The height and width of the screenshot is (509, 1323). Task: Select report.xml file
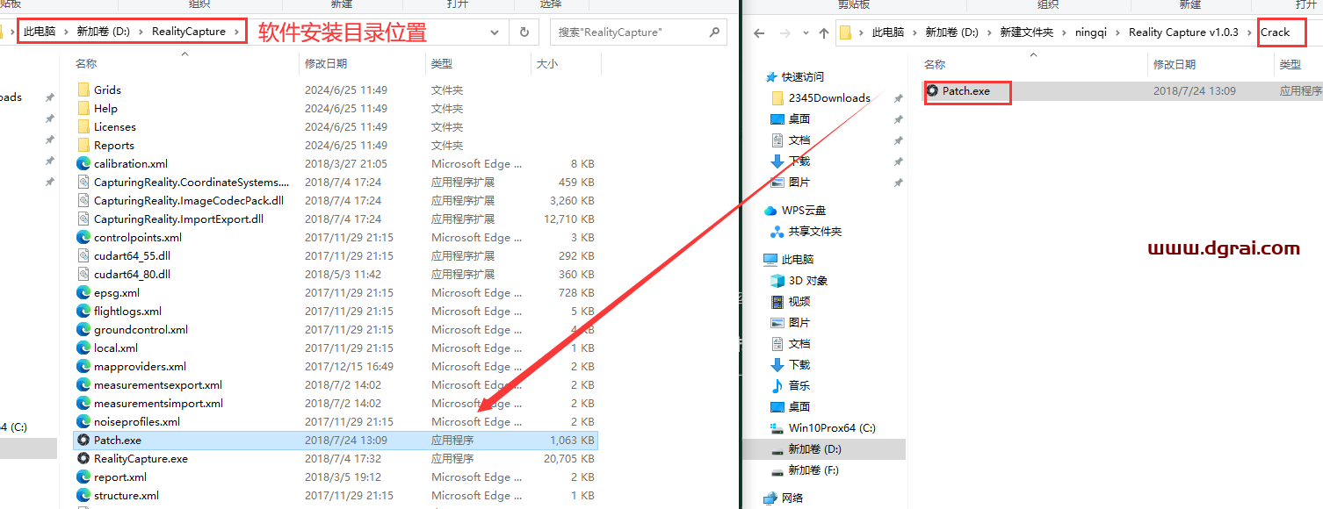(120, 477)
